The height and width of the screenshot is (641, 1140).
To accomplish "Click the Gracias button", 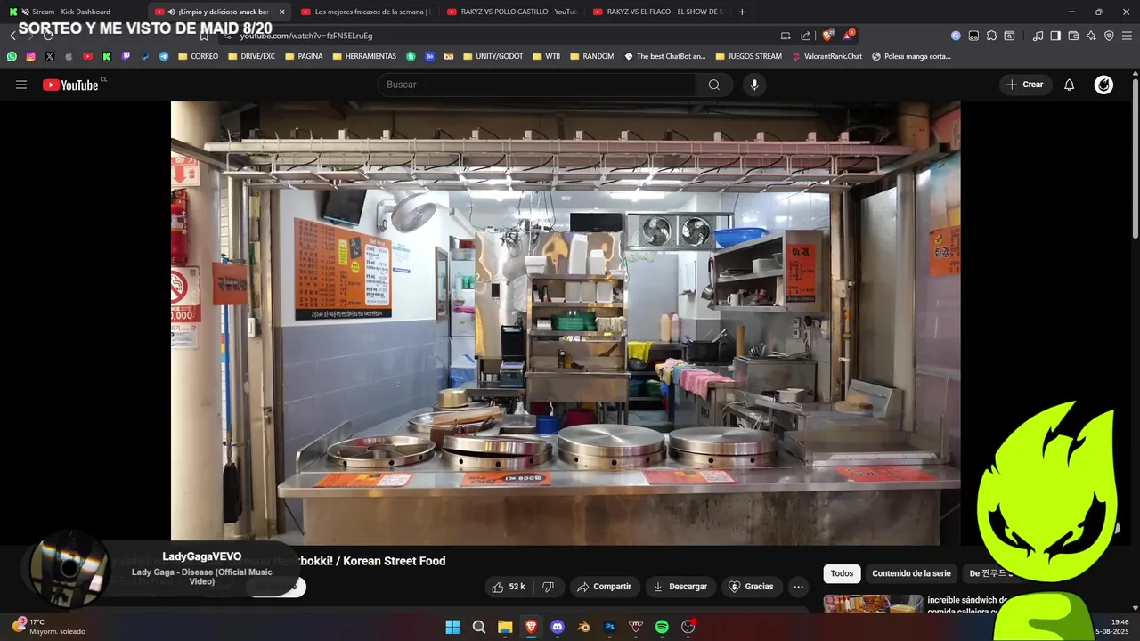I will [x=751, y=587].
